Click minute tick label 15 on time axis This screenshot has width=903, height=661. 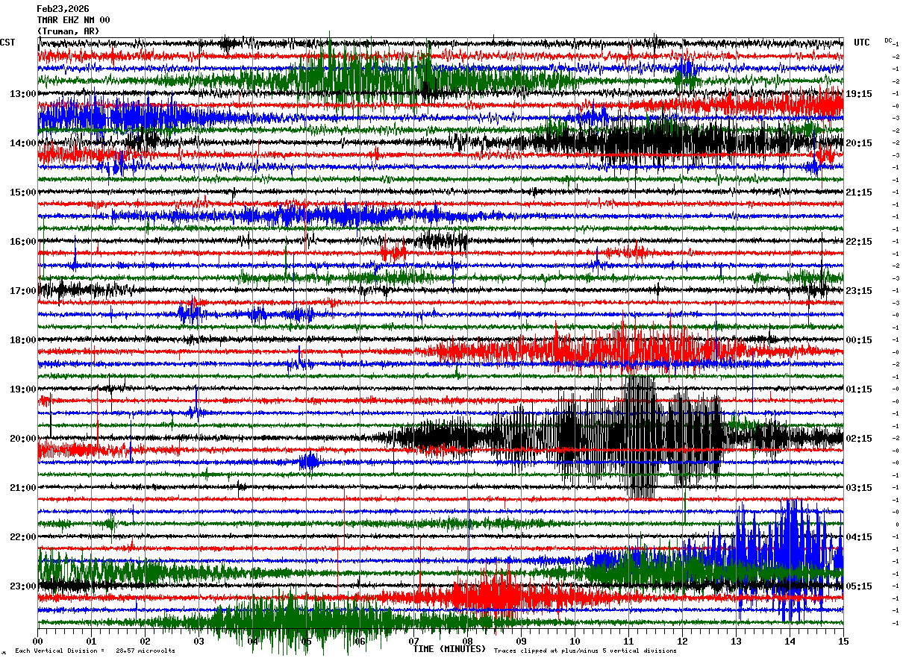coord(843,641)
